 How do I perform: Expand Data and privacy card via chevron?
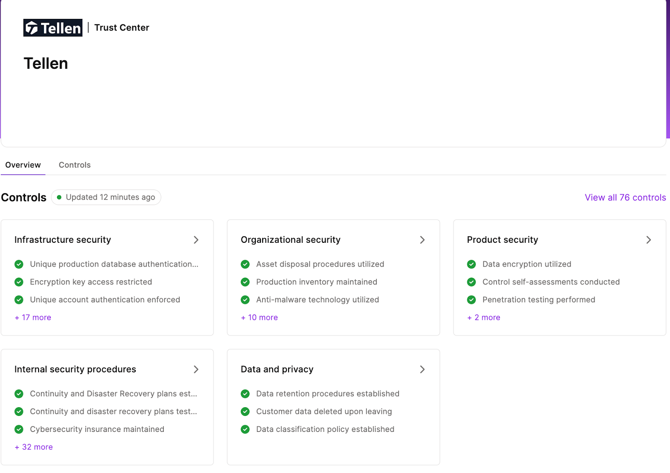[422, 369]
